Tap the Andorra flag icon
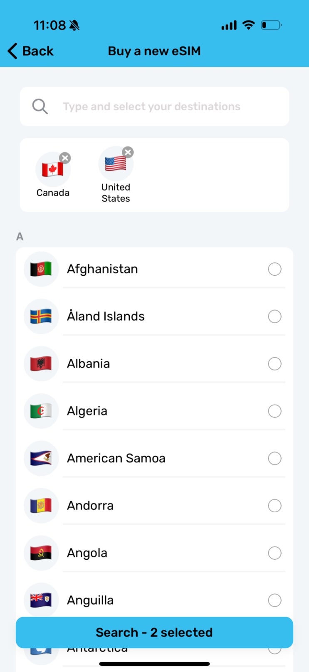309x672 pixels. 41,506
